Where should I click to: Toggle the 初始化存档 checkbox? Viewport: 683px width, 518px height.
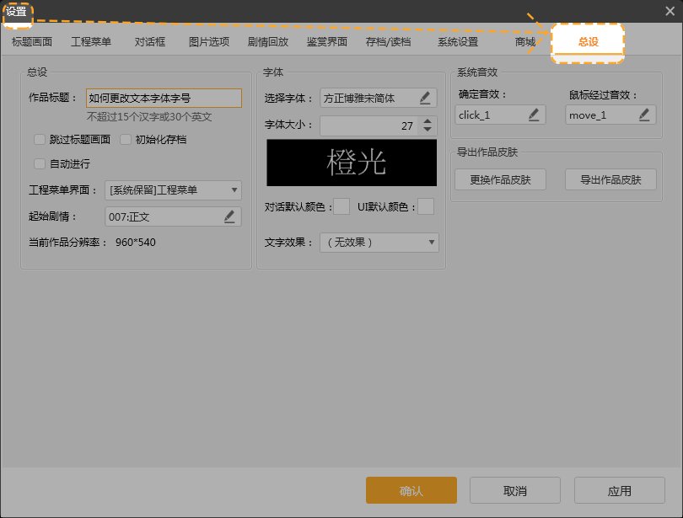(126, 140)
